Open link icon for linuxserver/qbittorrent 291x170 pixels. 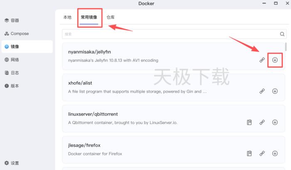point(262,122)
